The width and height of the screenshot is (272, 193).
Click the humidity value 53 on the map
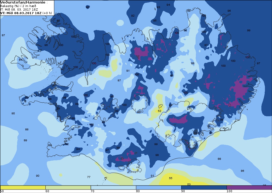coord(189,185)
